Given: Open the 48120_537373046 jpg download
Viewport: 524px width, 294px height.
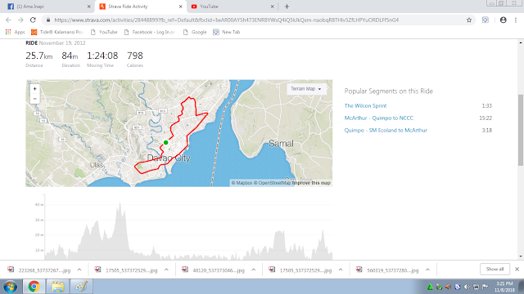Looking at the screenshot, I should pos(215,270).
